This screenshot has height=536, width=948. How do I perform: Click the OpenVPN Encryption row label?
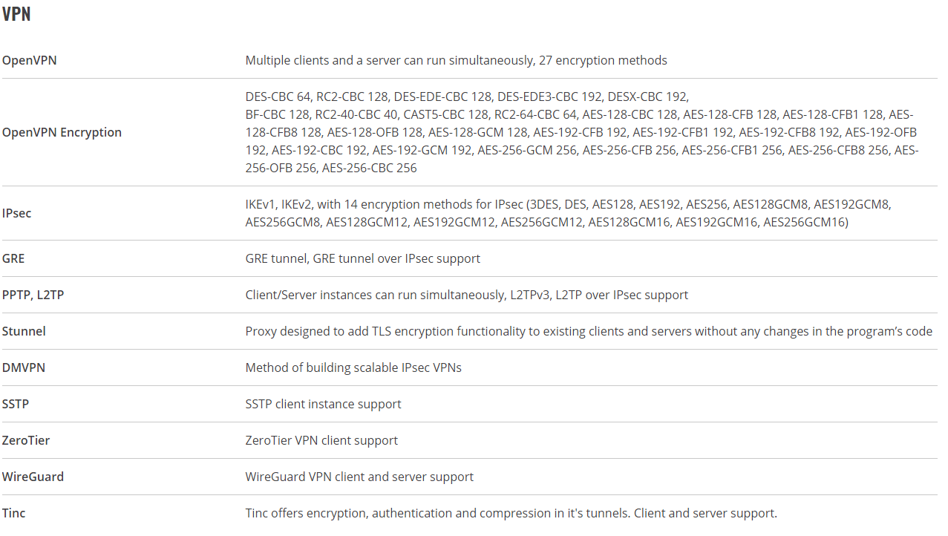pos(62,132)
